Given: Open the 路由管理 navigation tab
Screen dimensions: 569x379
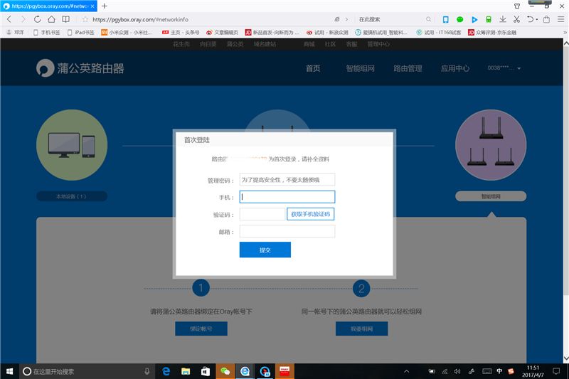Looking at the screenshot, I should [x=408, y=68].
